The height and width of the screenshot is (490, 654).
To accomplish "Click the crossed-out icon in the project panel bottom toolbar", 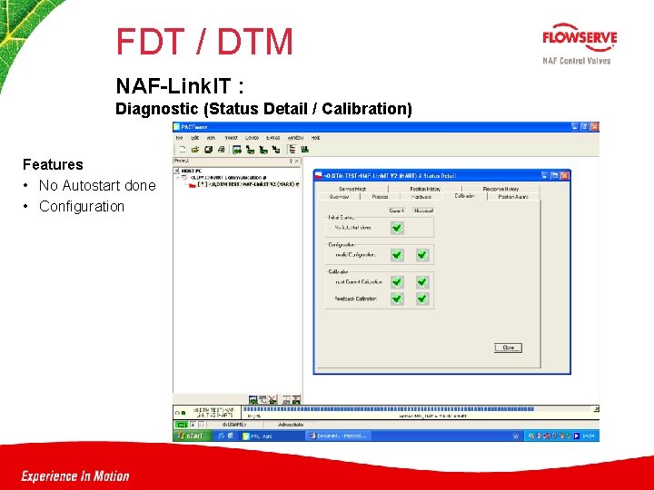I will (272, 400).
